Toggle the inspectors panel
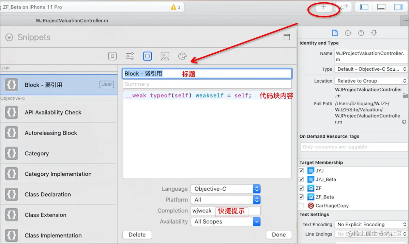 pos(398,7)
